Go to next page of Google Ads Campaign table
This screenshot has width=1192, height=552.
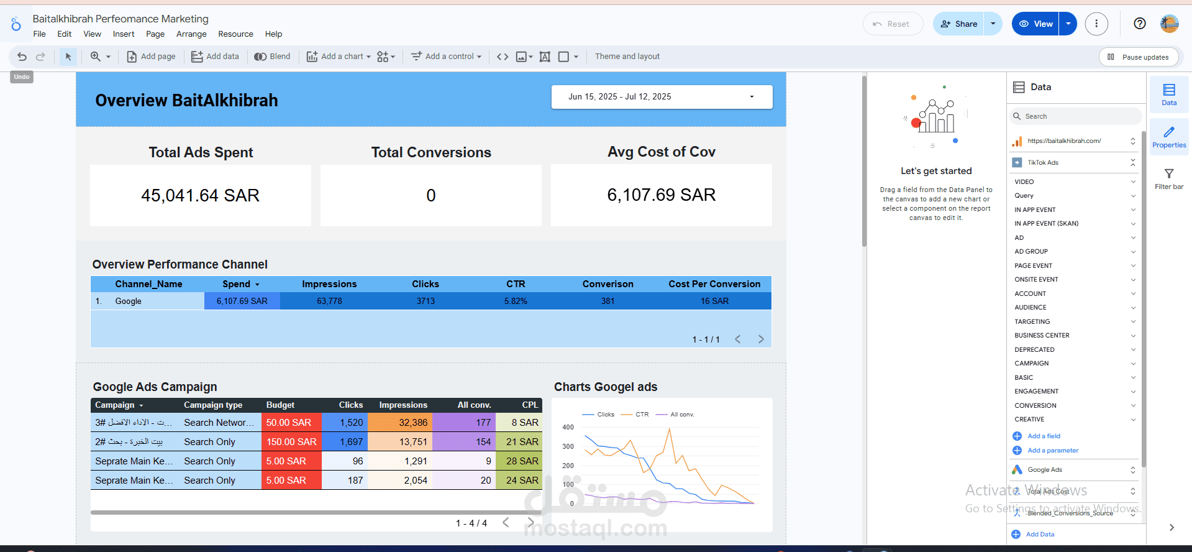pos(530,522)
